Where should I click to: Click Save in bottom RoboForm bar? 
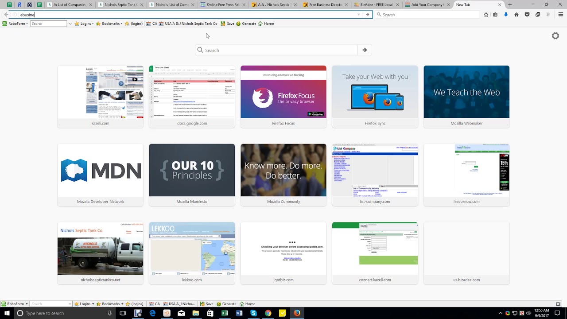coord(206,304)
